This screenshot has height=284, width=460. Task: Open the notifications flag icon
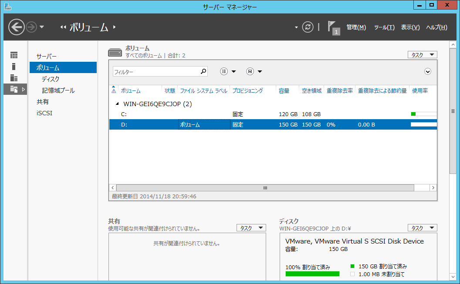tap(333, 27)
